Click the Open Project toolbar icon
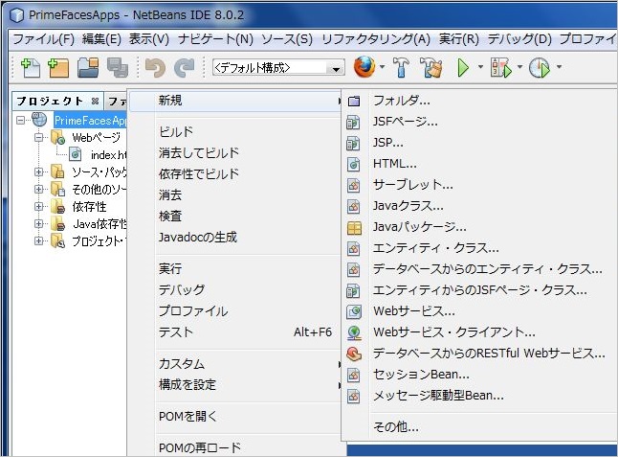Screen dimensions: 618x457 88,67
